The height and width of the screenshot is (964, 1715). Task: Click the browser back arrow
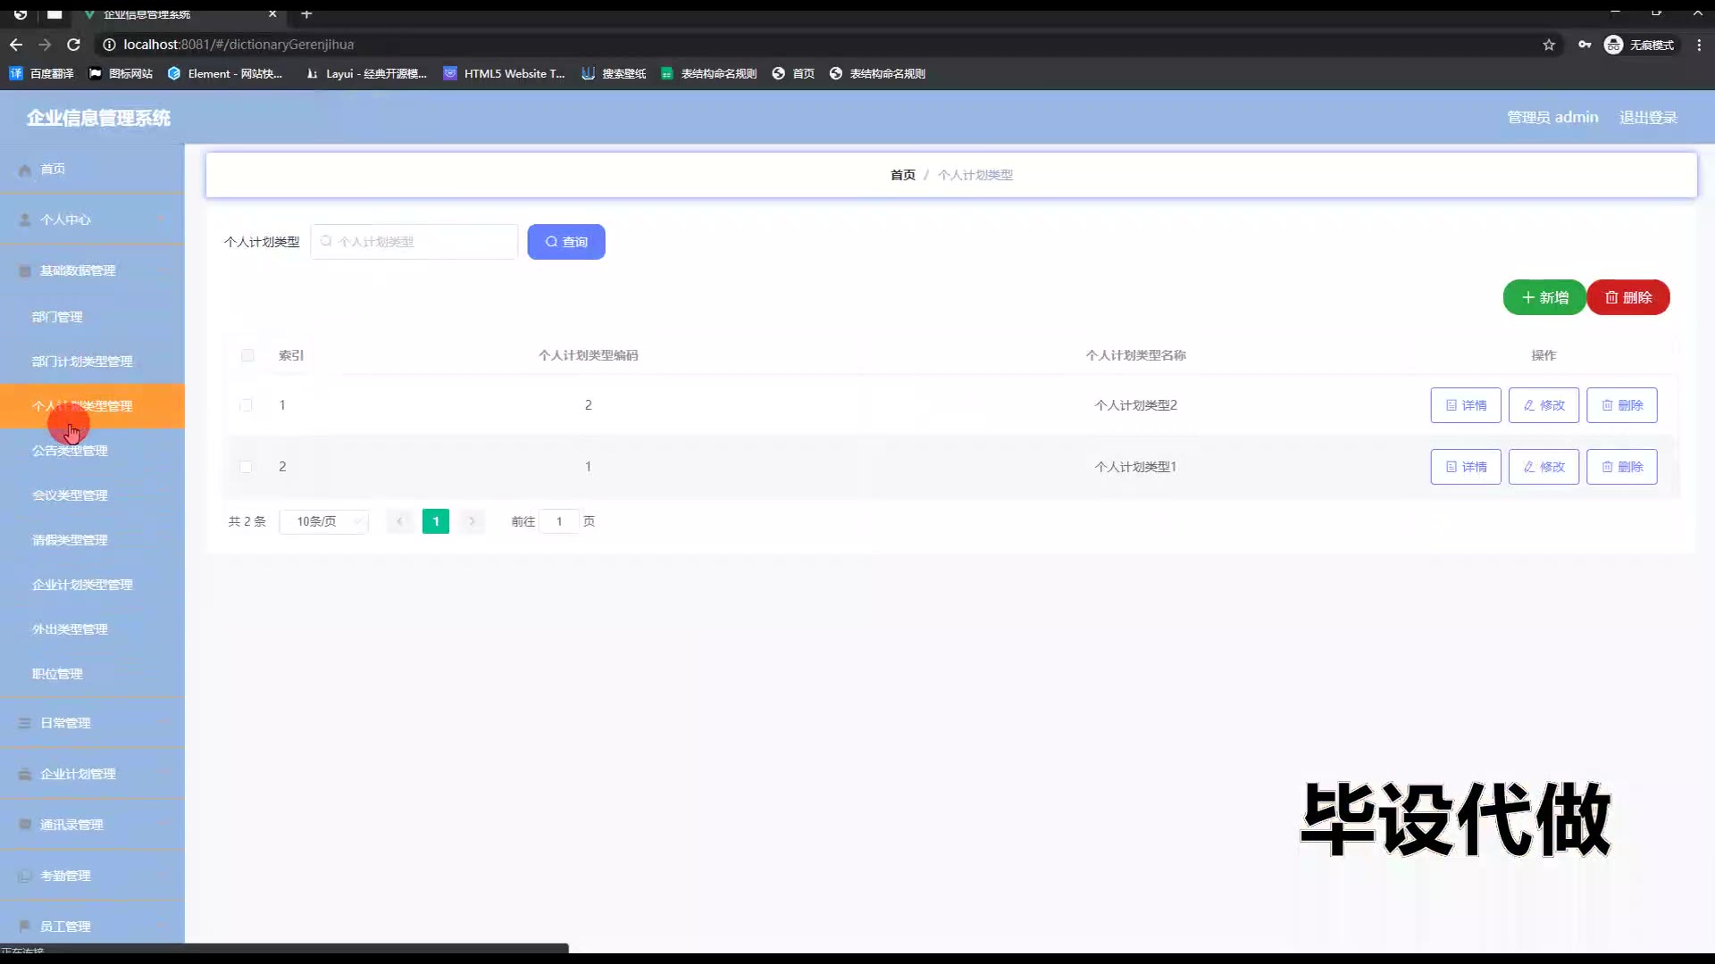coord(16,45)
